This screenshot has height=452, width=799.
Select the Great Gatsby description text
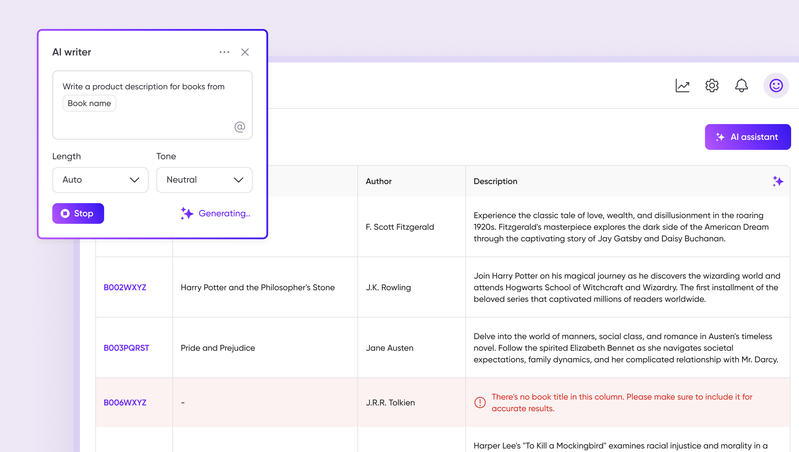pyautogui.click(x=621, y=227)
